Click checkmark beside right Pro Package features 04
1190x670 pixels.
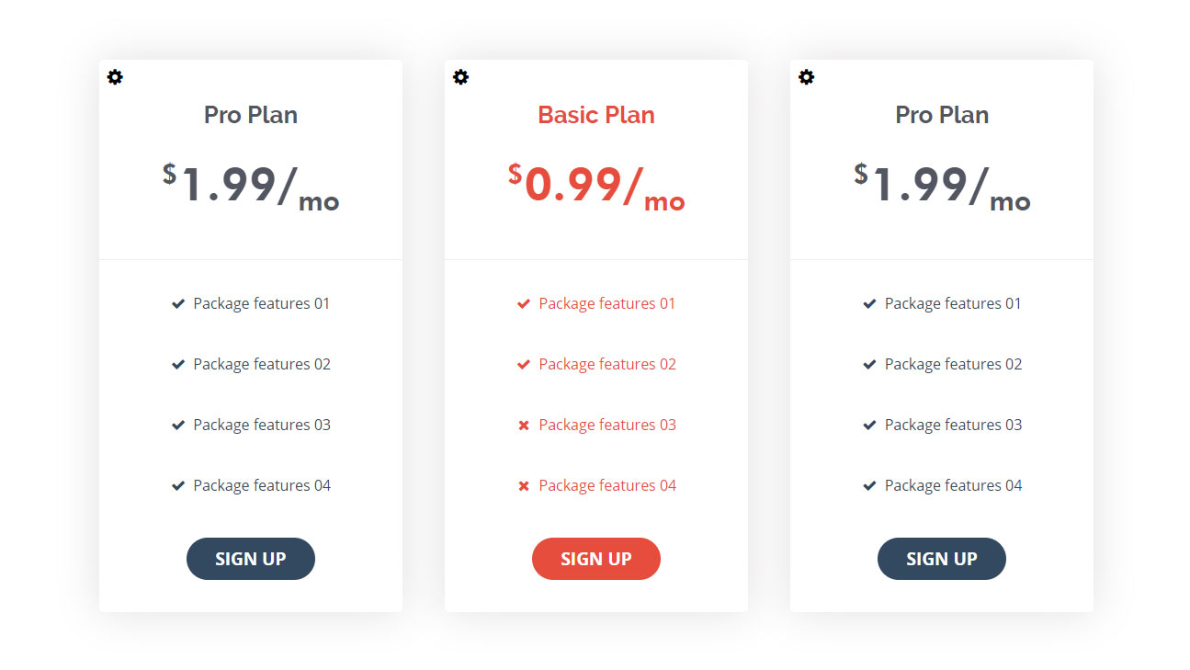pos(869,486)
